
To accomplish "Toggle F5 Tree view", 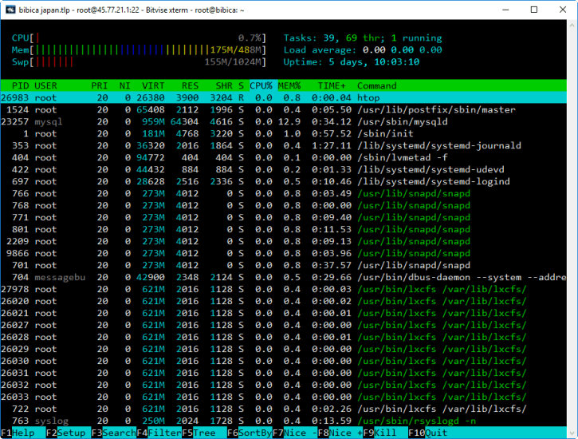I will 203,433.
